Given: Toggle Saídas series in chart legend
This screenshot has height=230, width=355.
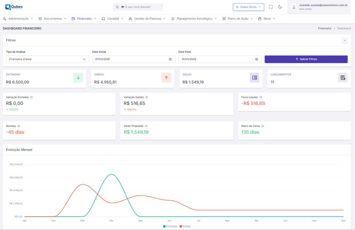Looking at the screenshot, I should pos(185,226).
